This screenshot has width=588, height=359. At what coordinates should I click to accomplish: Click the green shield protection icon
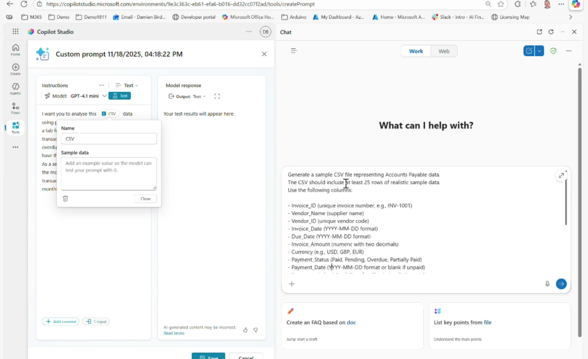pyautogui.click(x=553, y=51)
